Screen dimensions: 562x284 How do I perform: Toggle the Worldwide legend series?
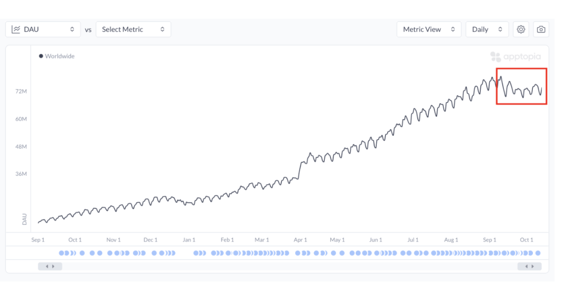point(57,56)
